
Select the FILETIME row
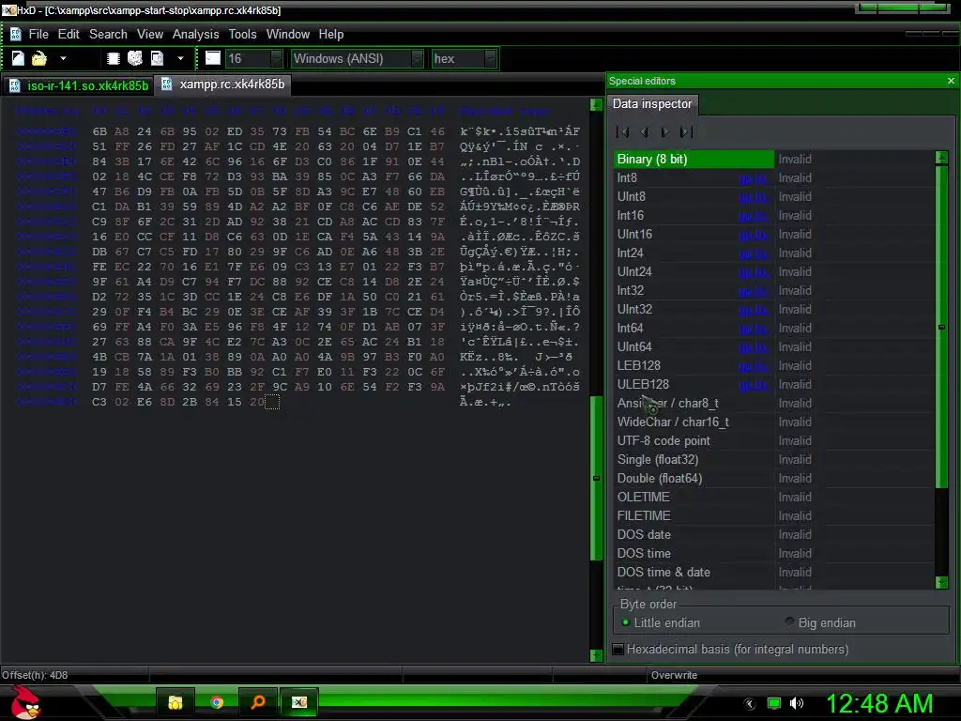[x=773, y=516]
